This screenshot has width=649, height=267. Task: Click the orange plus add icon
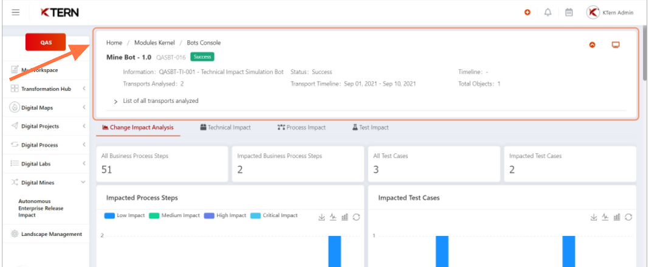point(527,12)
